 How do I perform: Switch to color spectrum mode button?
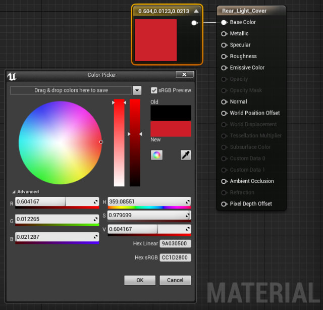[156, 155]
